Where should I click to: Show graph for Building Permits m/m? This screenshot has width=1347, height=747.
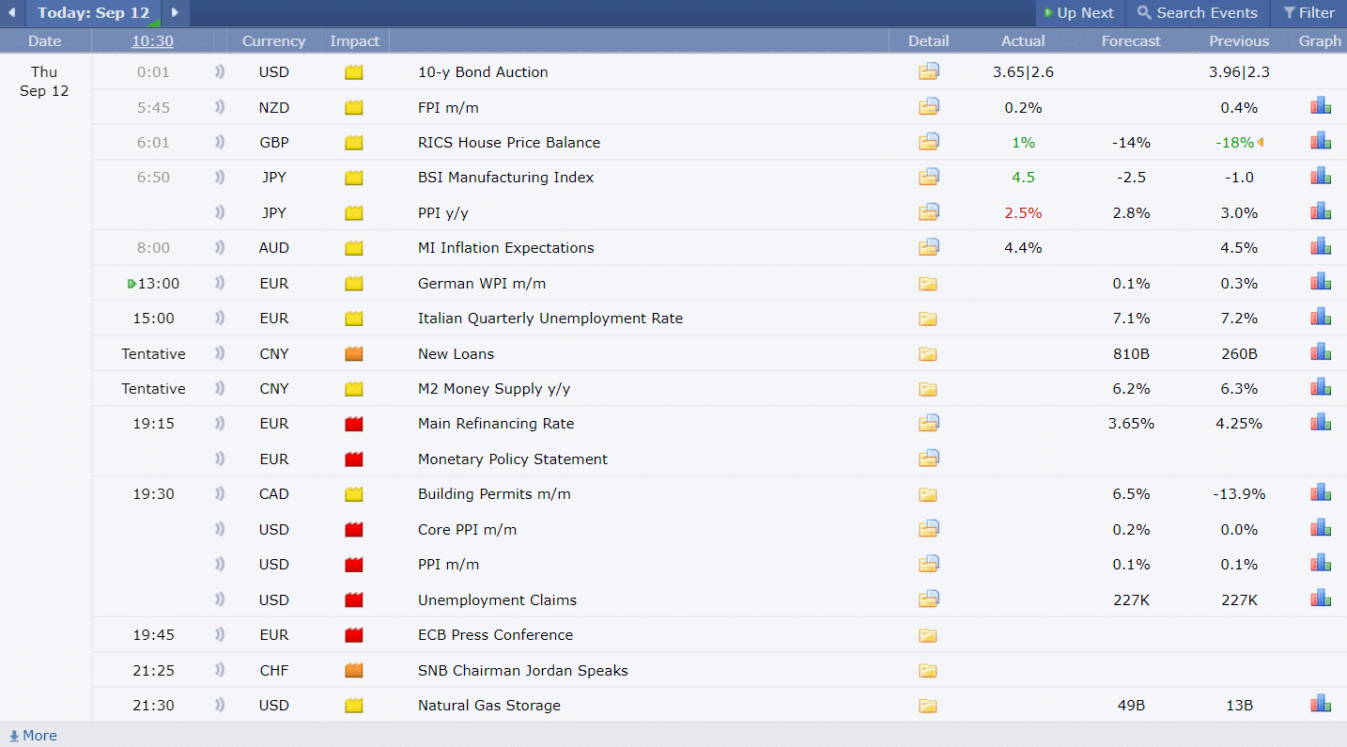[x=1321, y=493]
